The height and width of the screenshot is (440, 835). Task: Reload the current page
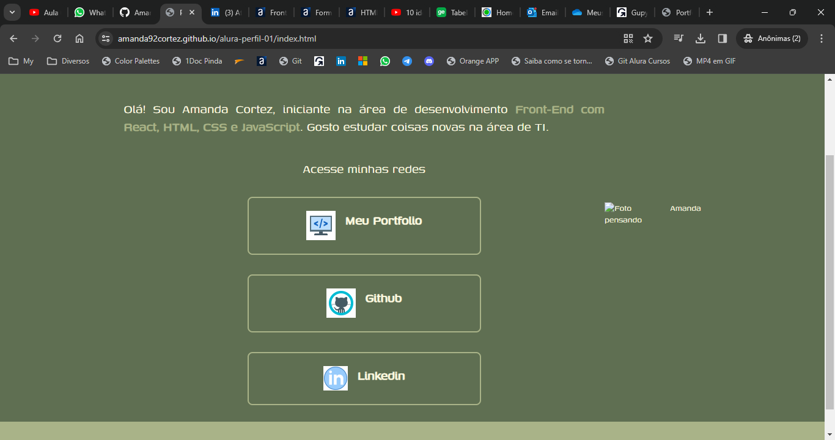pos(57,38)
